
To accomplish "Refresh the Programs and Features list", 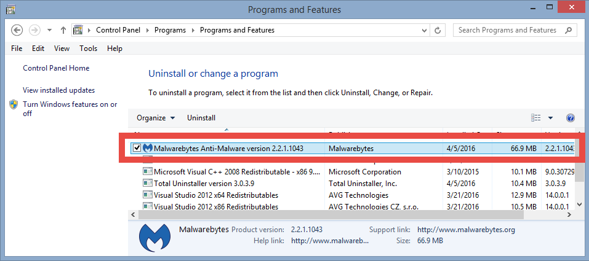I will pyautogui.click(x=437, y=30).
